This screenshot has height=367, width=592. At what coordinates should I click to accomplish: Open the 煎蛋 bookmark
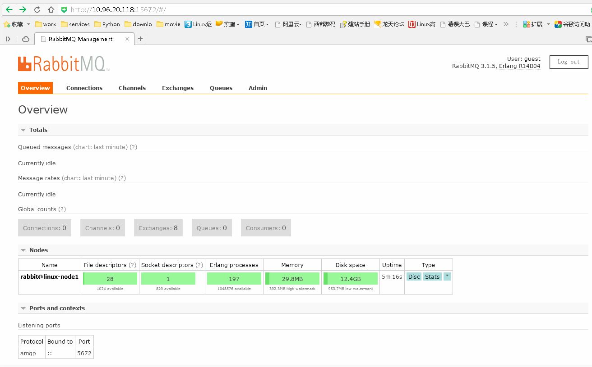point(227,24)
